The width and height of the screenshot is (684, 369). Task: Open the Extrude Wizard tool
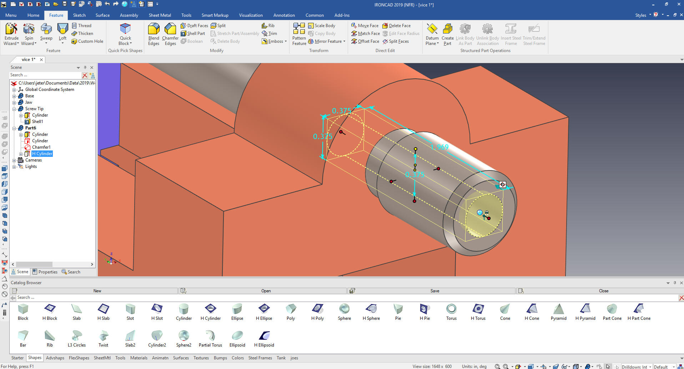[x=11, y=34]
